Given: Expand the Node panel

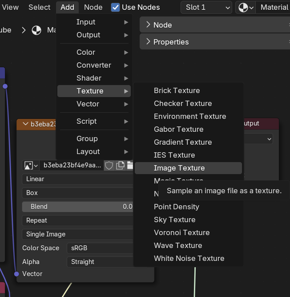Looking at the screenshot, I should (148, 25).
